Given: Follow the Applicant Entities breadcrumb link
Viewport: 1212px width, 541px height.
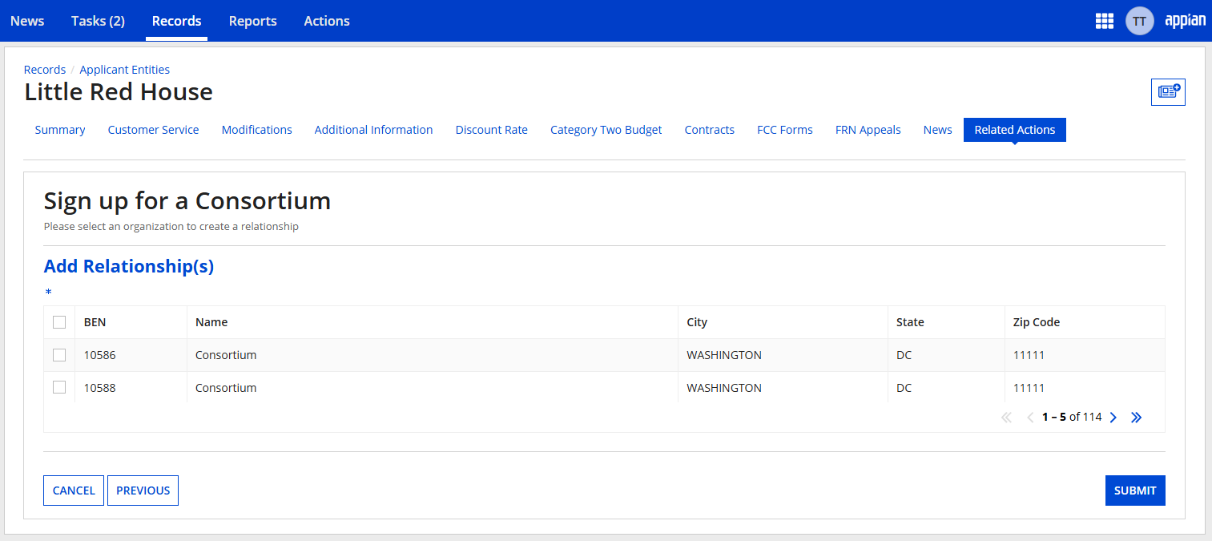Looking at the screenshot, I should coord(124,70).
